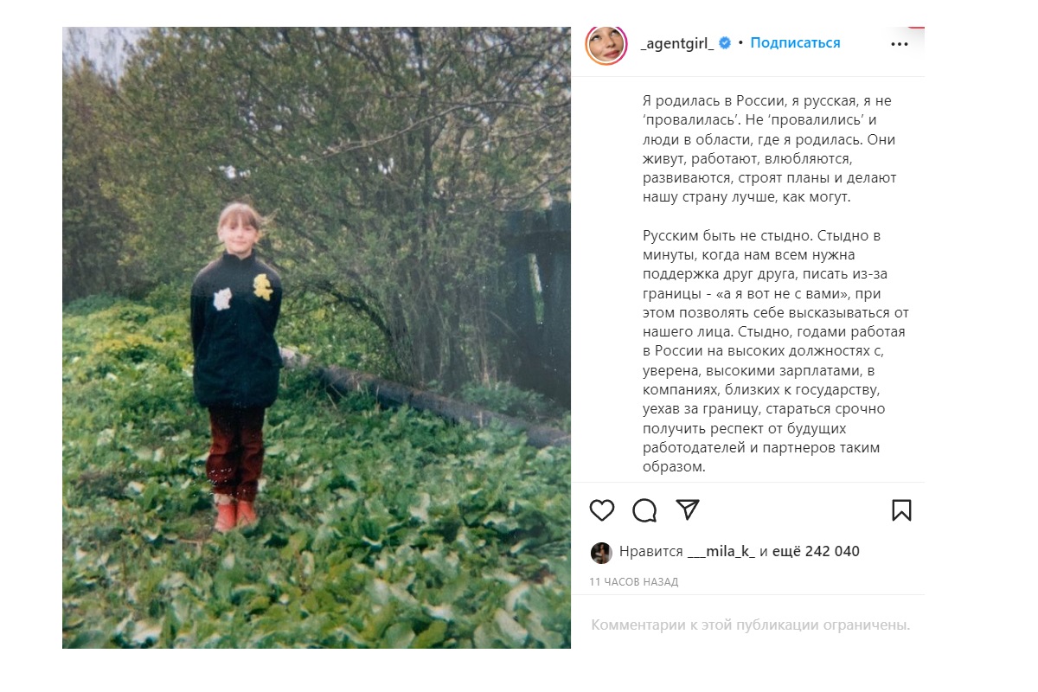Open the _agentgirl_ username link
1038x692 pixels.
tap(677, 43)
